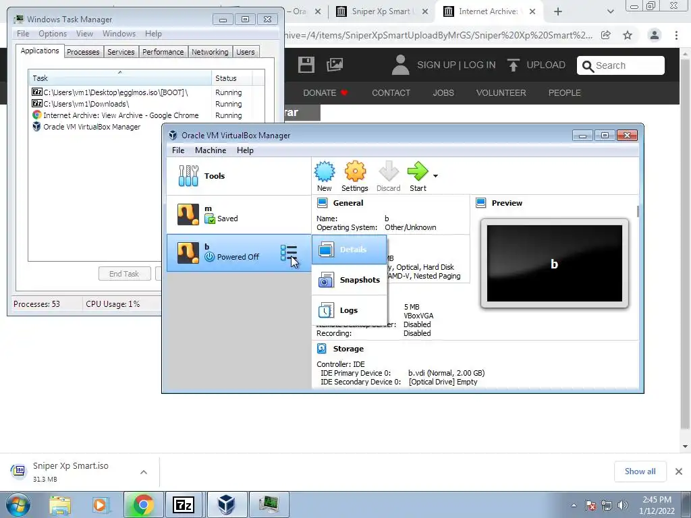The width and height of the screenshot is (691, 518).
Task: Choose Details in the popup menu
Action: (x=349, y=250)
